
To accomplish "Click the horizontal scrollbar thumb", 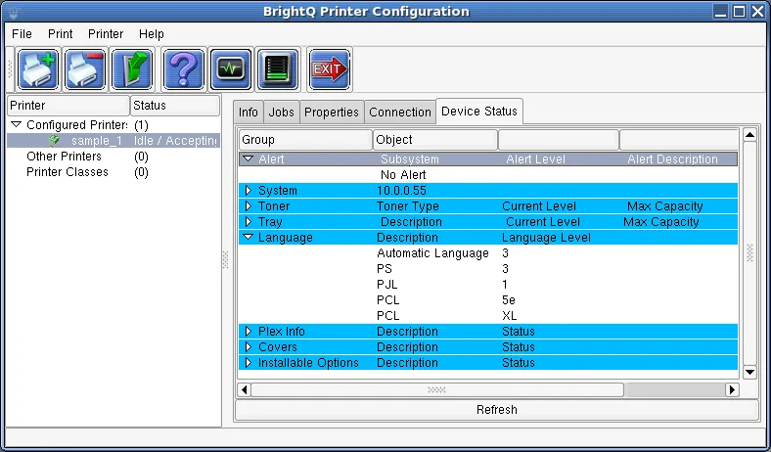I will tap(437, 390).
